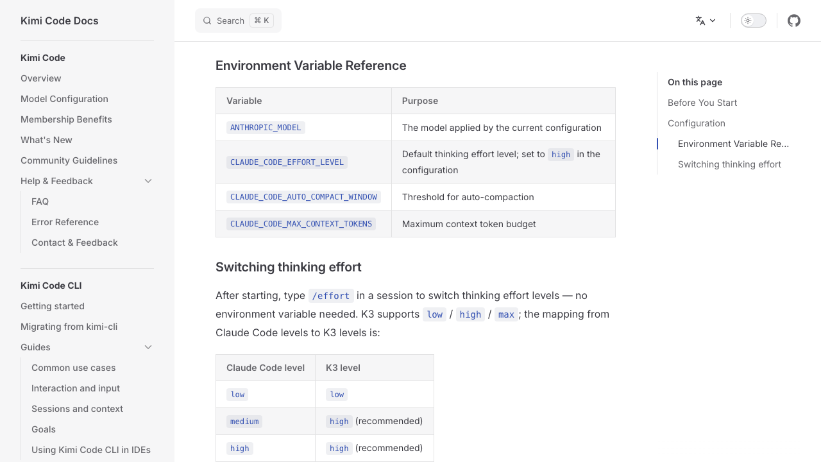This screenshot has width=821, height=462.
Task: Open Interaction and input guide
Action: point(76,388)
